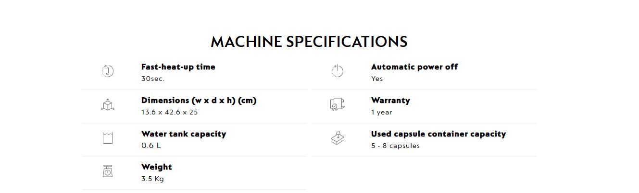The width and height of the screenshot is (639, 193).
Task: Click the Used capsule container capacity label
Action: [x=439, y=134]
